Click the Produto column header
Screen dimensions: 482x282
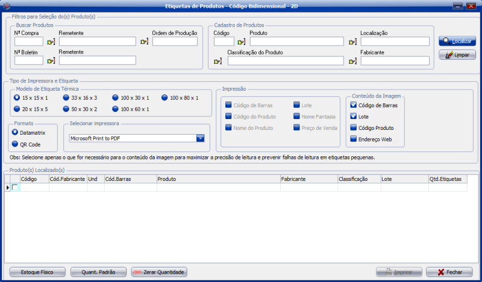coord(218,179)
